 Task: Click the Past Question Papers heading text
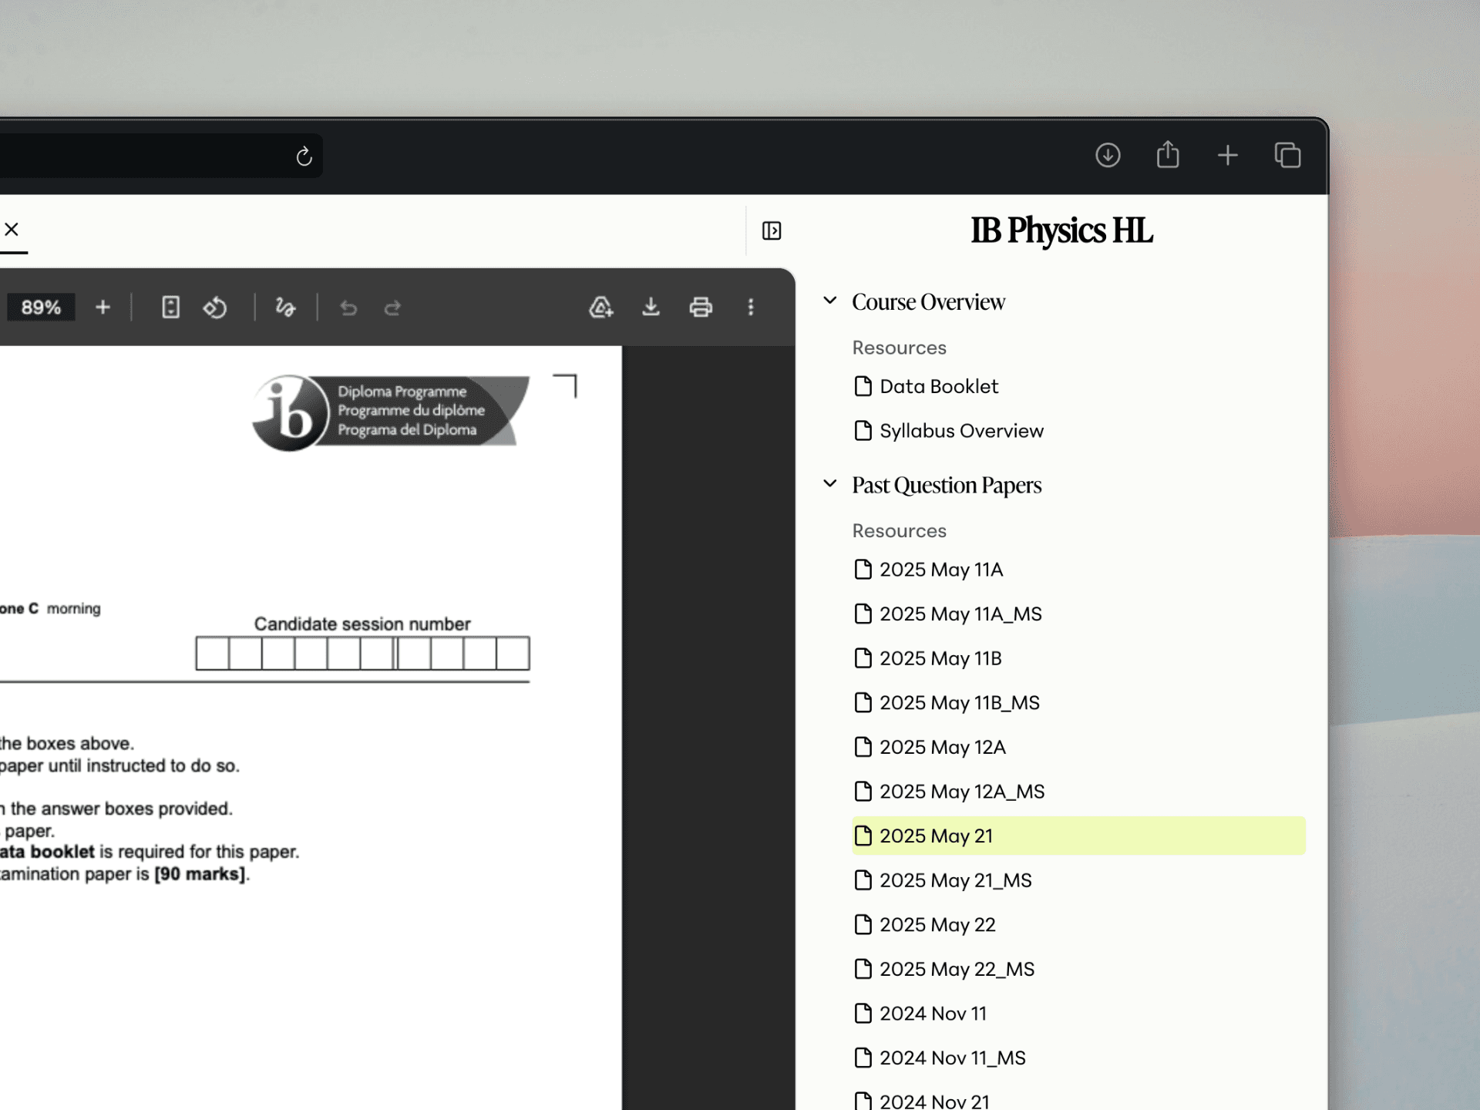947,485
